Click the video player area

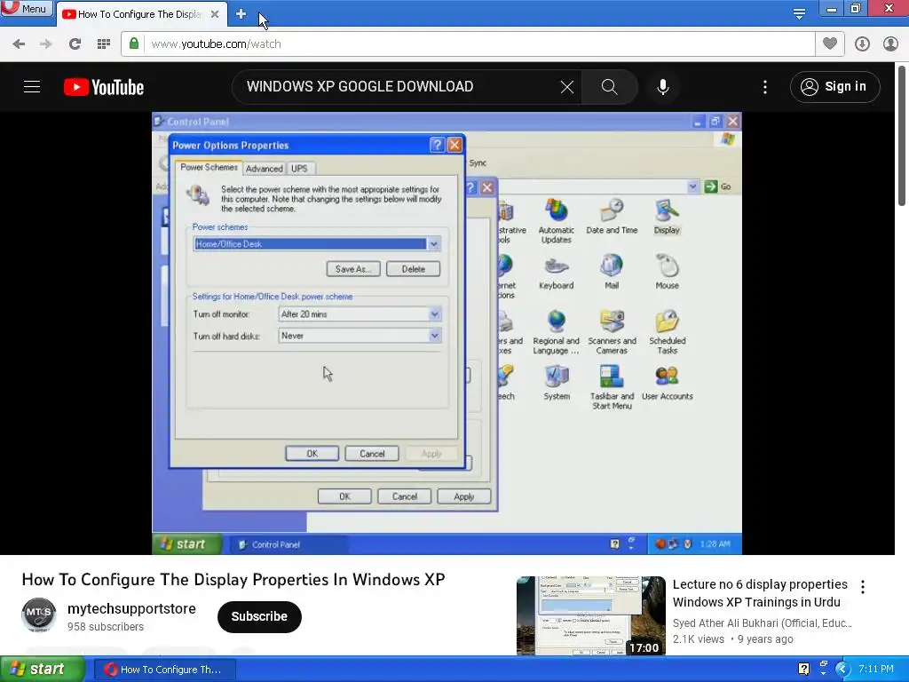[447, 334]
